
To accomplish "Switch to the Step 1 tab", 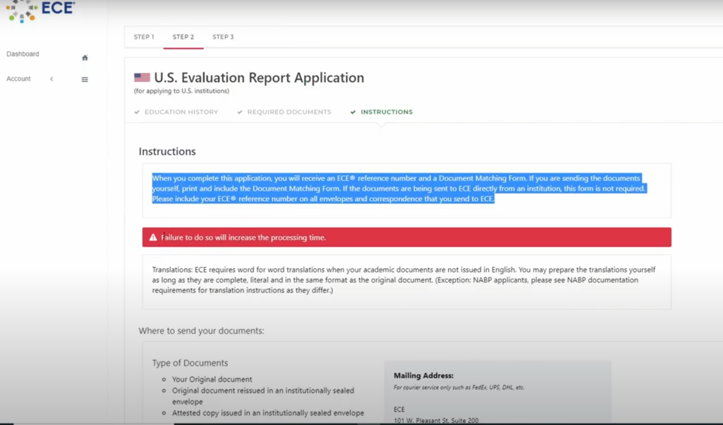I will [x=144, y=37].
